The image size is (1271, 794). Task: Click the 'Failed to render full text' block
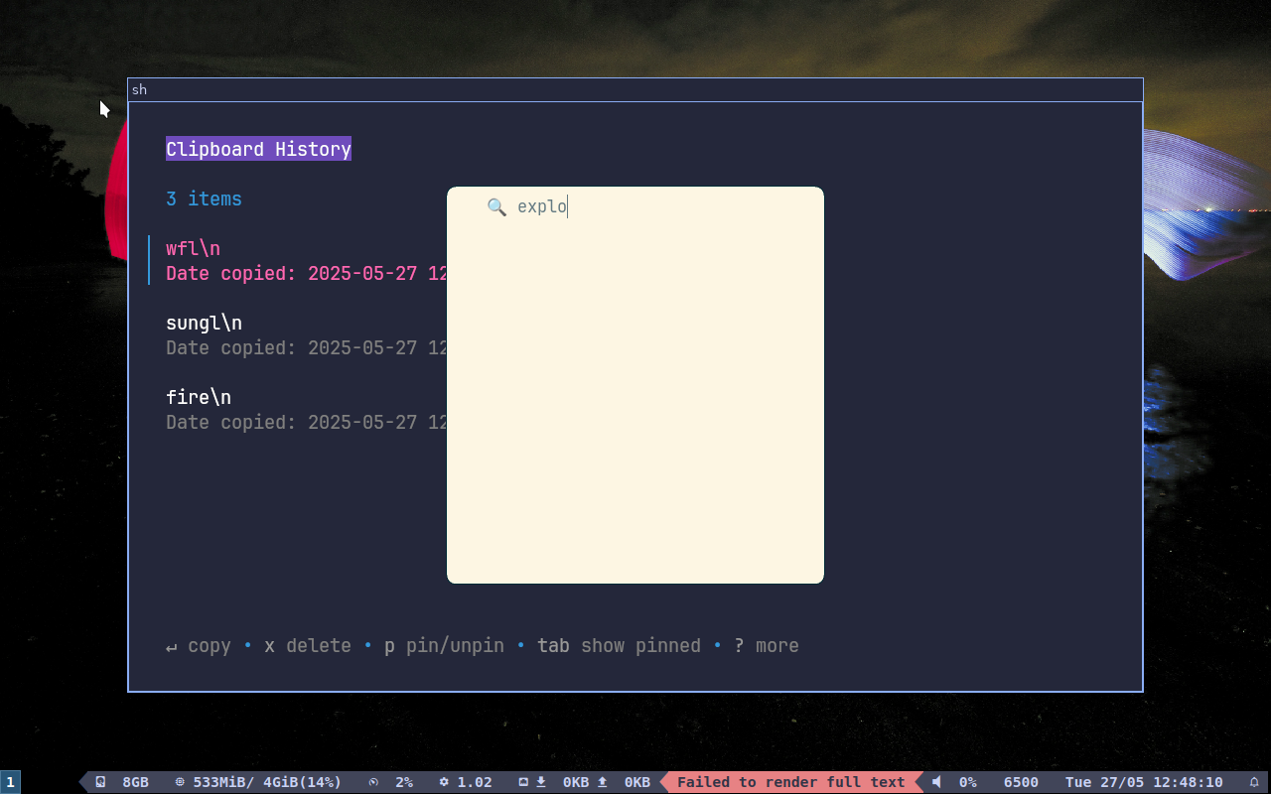[791, 782]
